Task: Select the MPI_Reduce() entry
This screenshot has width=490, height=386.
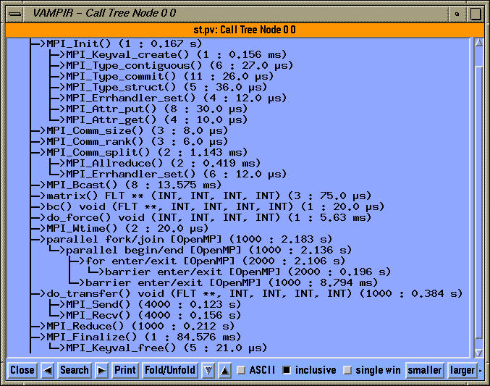Action: pyautogui.click(x=140, y=327)
